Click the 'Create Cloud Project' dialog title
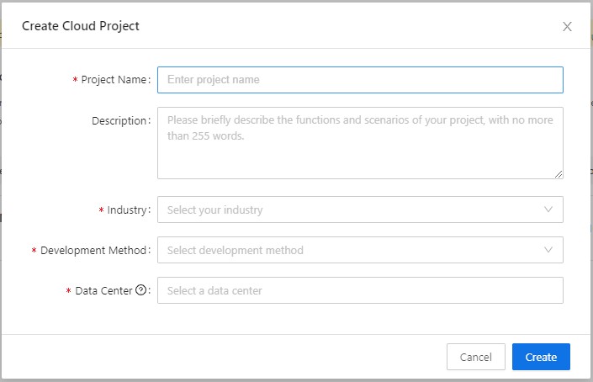 coord(81,26)
